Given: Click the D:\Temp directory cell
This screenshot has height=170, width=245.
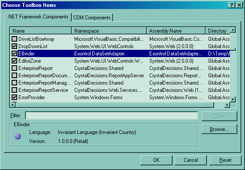Looking at the screenshot, I should 219,54.
